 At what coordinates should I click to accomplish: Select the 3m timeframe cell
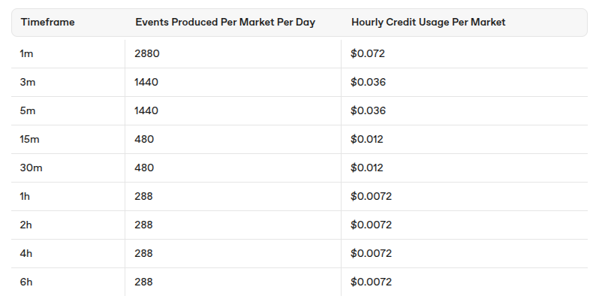[29, 83]
